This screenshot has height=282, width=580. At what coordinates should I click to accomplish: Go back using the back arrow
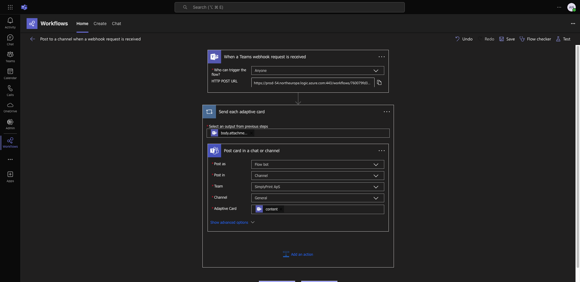pyautogui.click(x=33, y=39)
